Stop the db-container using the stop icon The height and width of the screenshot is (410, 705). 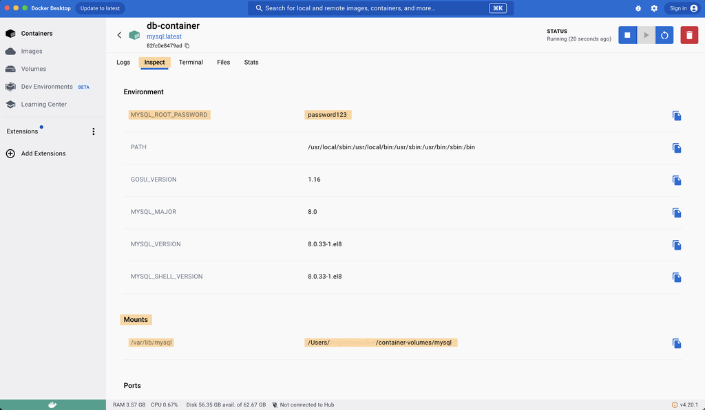pyautogui.click(x=627, y=34)
